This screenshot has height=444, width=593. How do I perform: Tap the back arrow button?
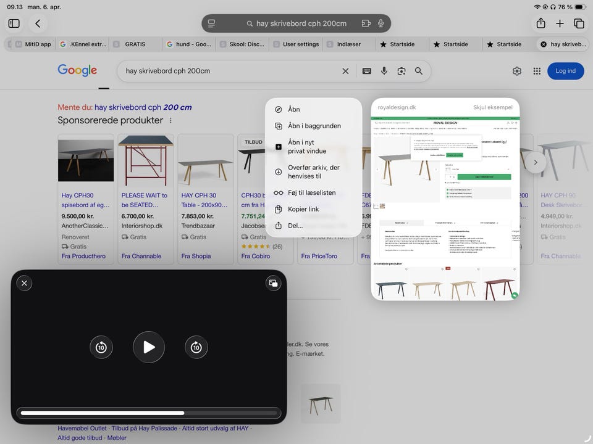pyautogui.click(x=38, y=23)
